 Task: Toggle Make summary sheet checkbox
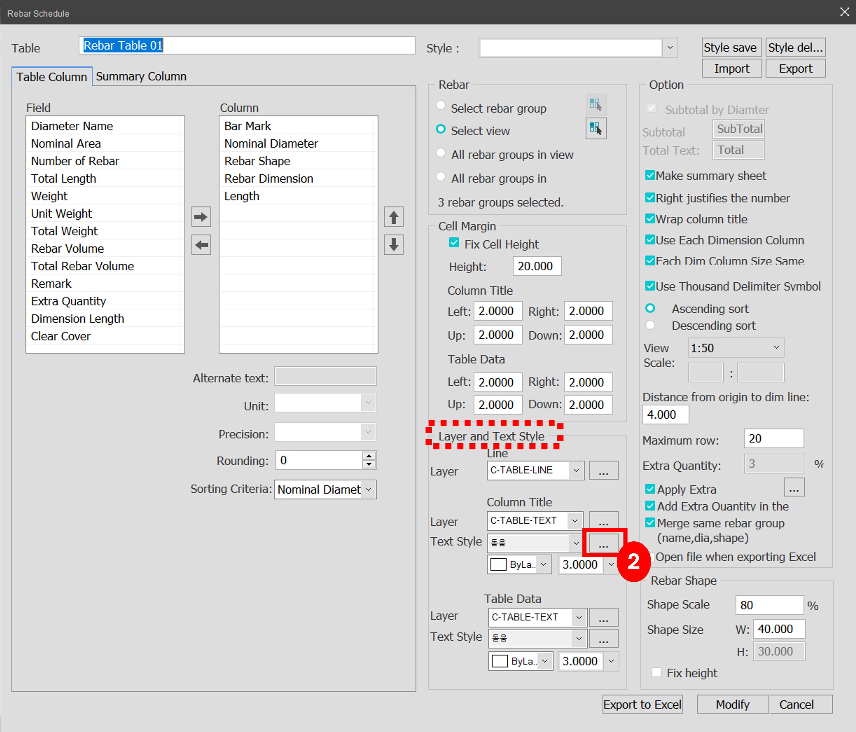pyautogui.click(x=650, y=175)
